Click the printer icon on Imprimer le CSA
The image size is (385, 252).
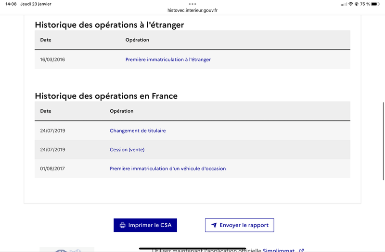point(122,225)
